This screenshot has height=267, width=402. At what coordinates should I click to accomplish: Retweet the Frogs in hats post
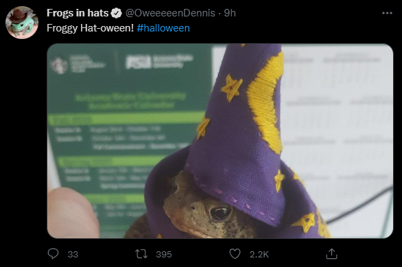click(141, 254)
